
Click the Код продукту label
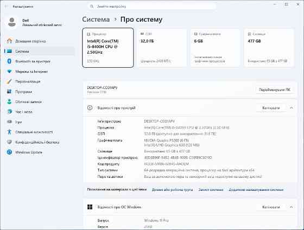[109, 164]
